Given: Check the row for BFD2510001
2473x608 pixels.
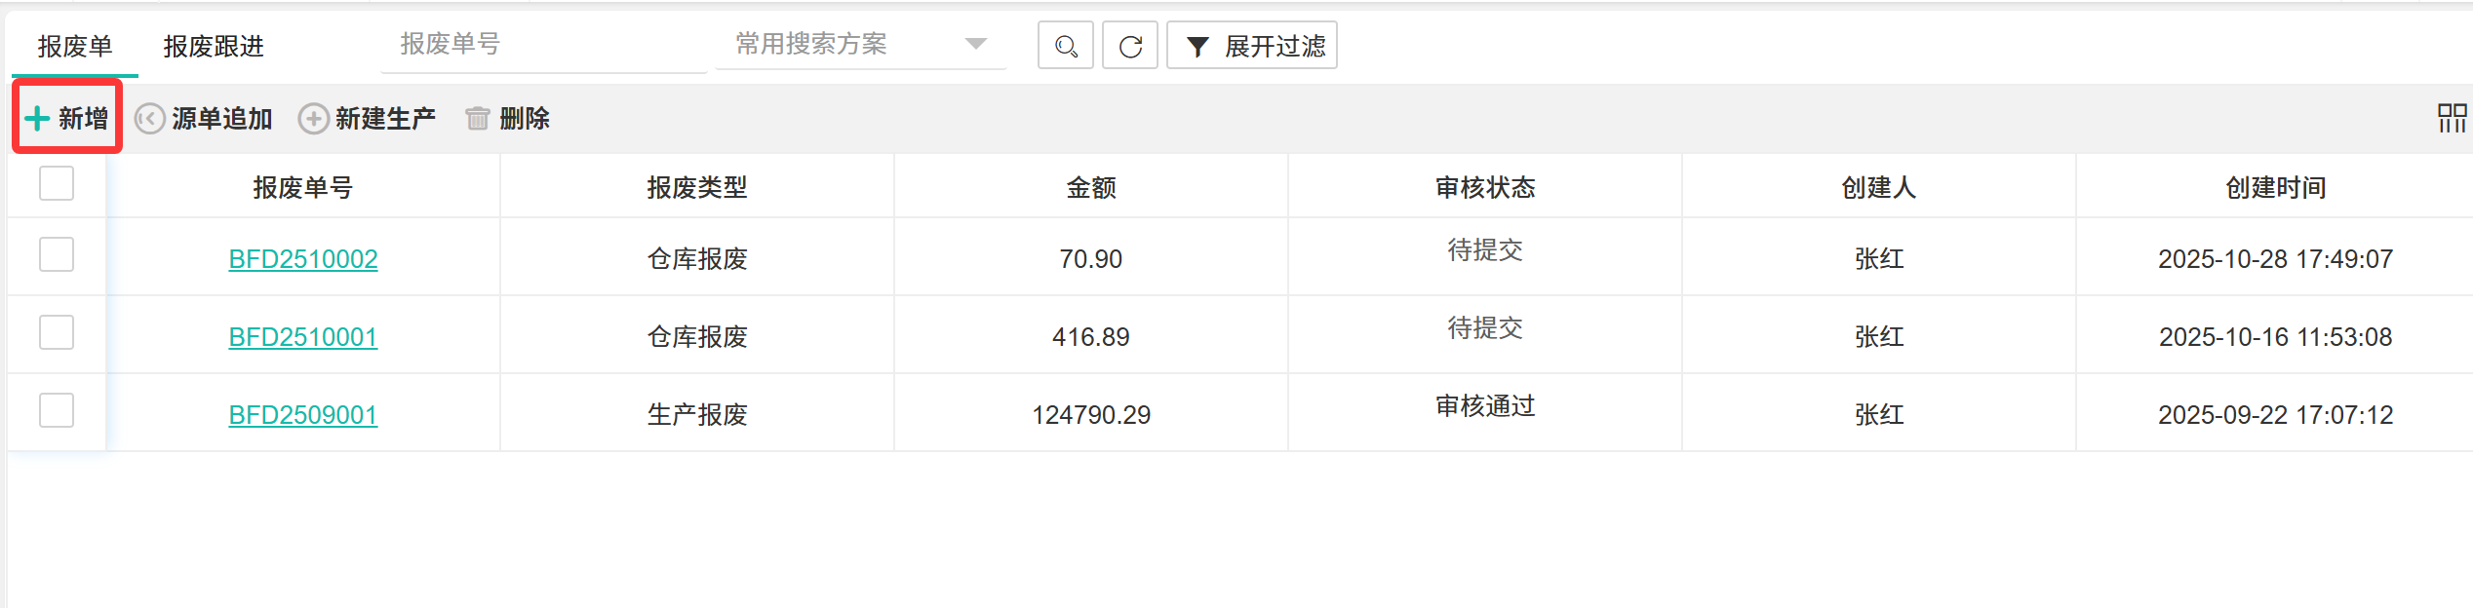Looking at the screenshot, I should (x=57, y=333).
